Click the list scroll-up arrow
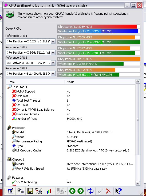The image size is (146, 196). point(138,82)
